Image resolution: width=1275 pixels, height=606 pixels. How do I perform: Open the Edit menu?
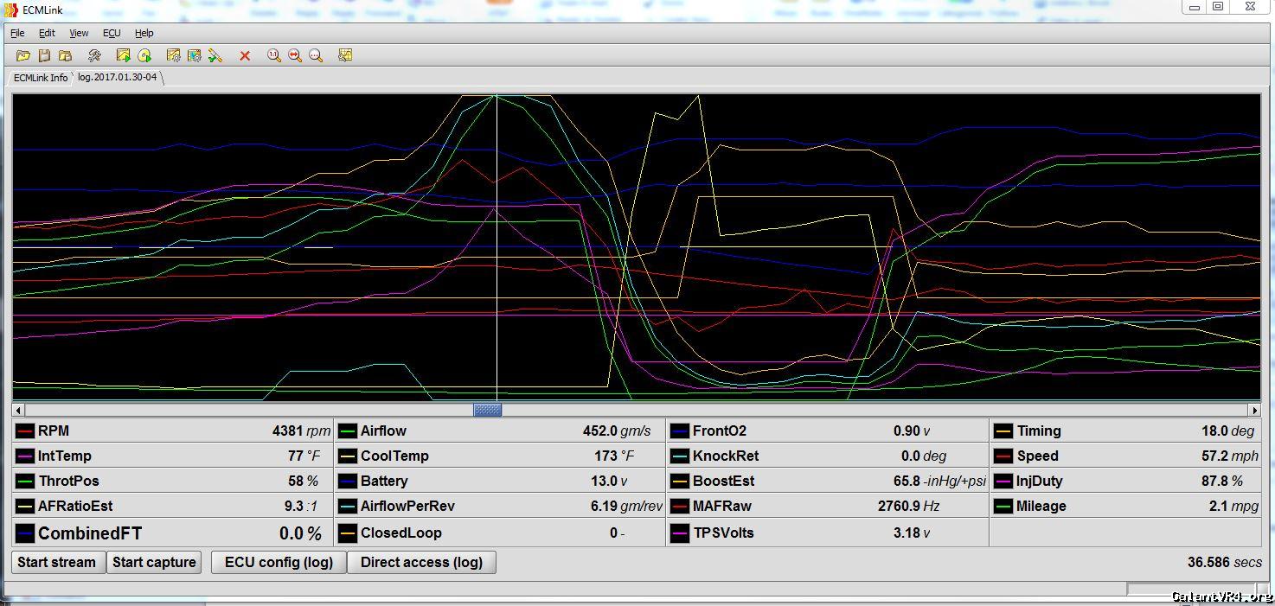47,33
